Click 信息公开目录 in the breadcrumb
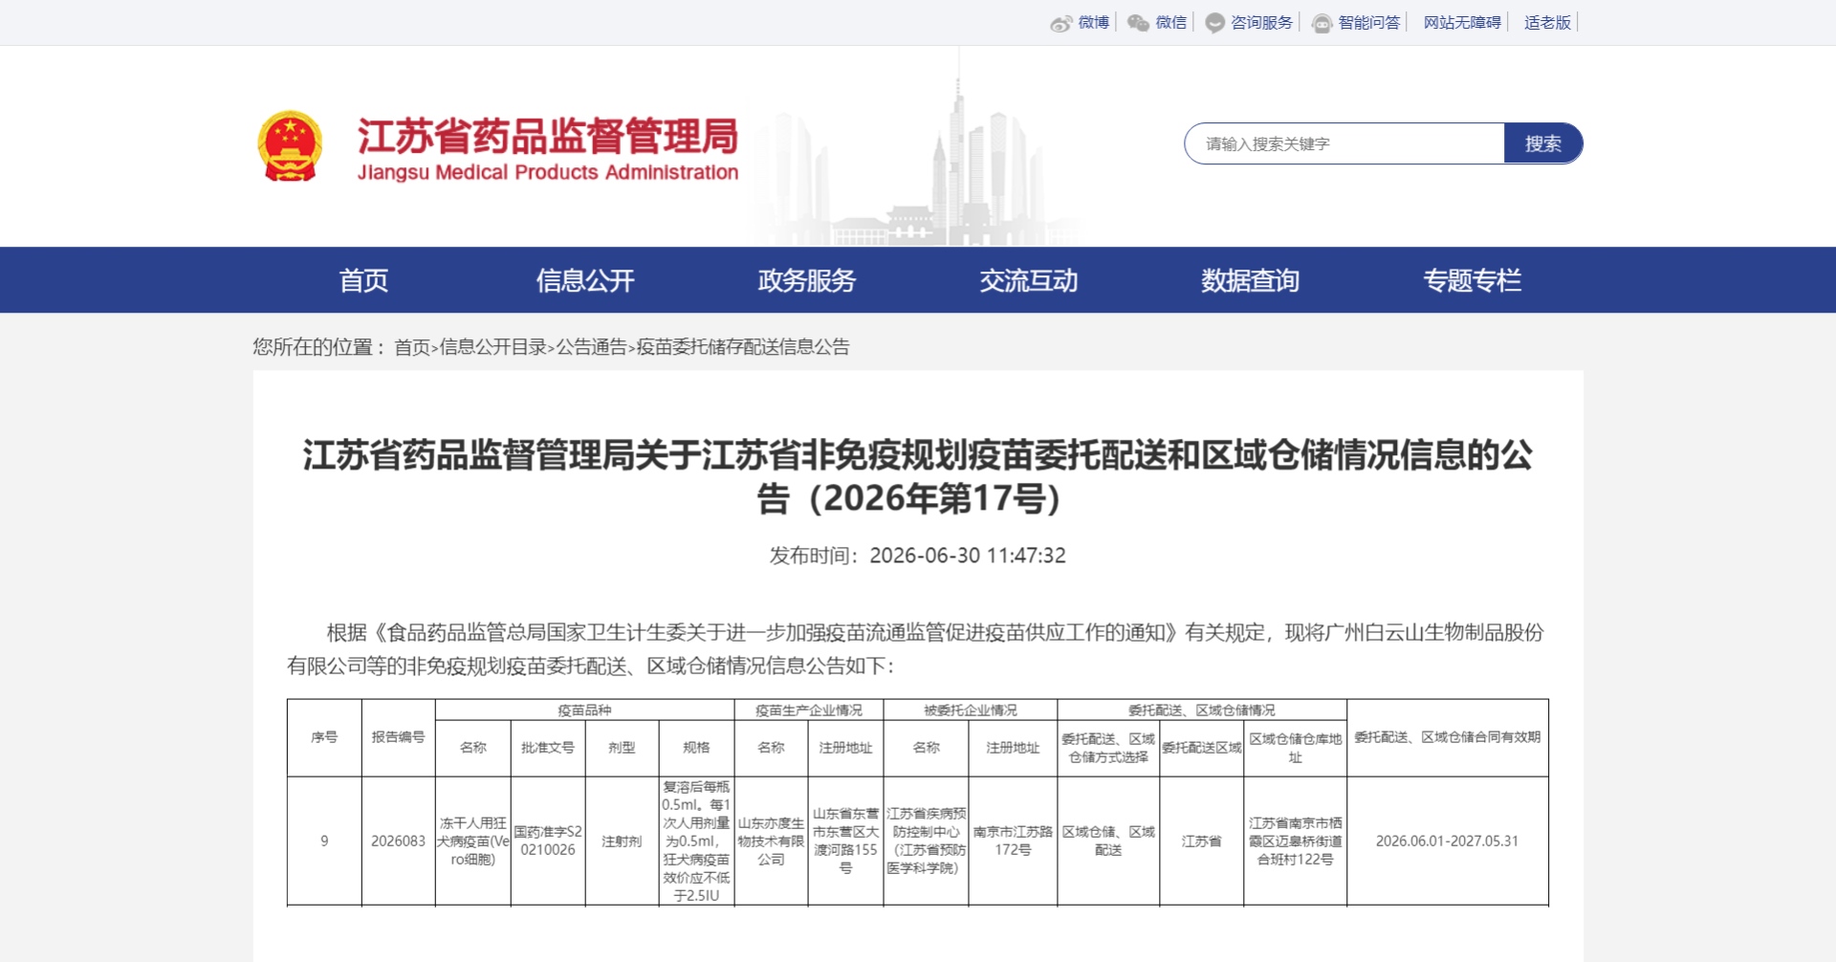 coord(493,347)
